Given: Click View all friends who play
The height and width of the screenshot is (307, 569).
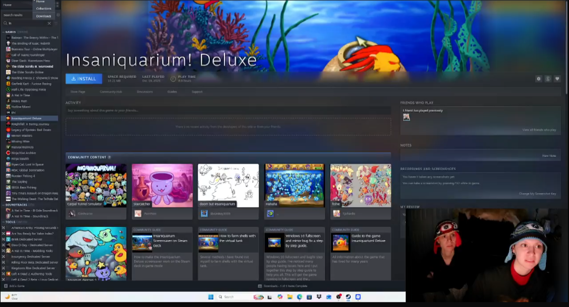Looking at the screenshot, I should (x=539, y=130).
